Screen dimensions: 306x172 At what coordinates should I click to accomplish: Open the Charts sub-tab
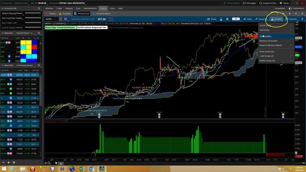click(51, 14)
